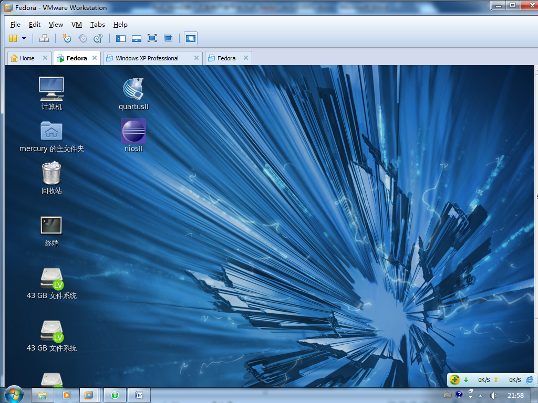
Task: Close the Windows XP Professional tab
Action: (196, 58)
